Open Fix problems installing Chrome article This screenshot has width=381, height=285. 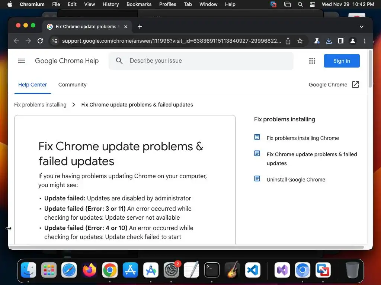[303, 138]
